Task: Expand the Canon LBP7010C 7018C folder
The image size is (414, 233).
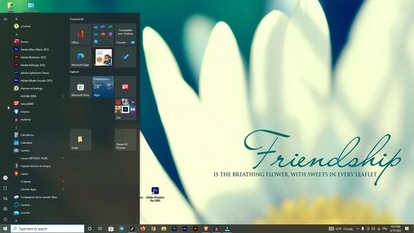Action: tap(39, 158)
